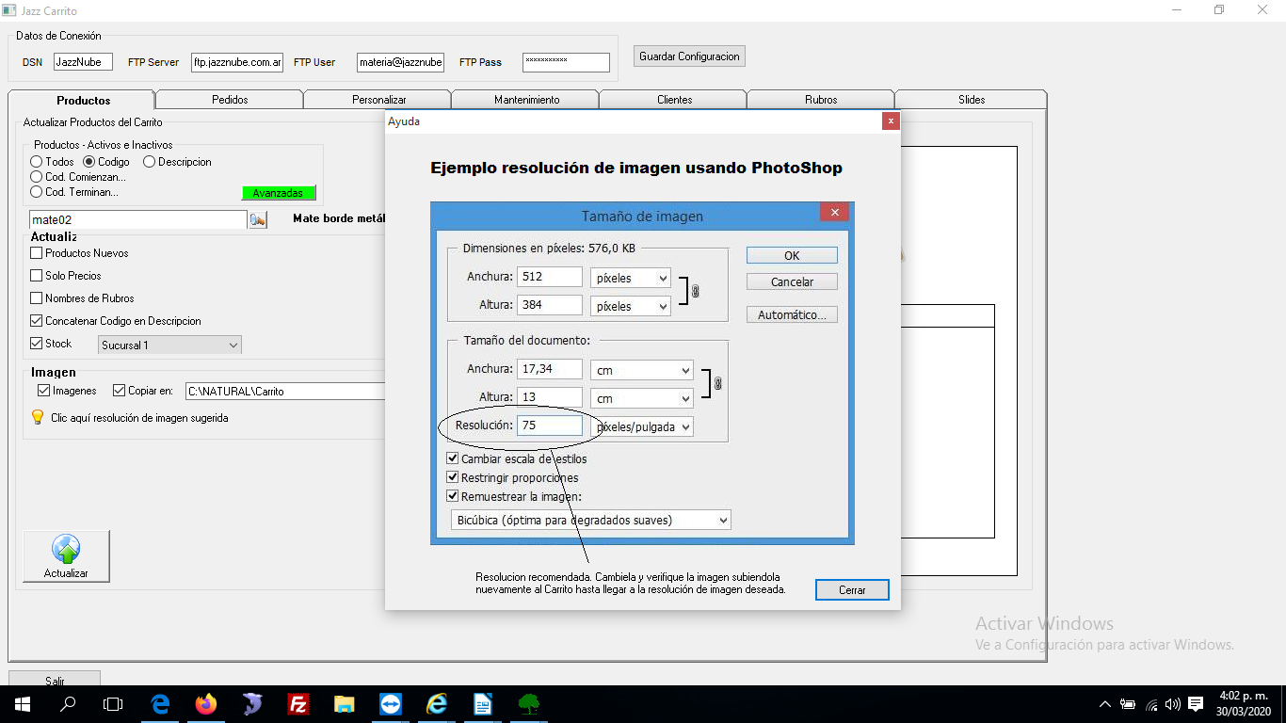Open FileZilla from the taskbar
The image size is (1286, 723).
(298, 704)
